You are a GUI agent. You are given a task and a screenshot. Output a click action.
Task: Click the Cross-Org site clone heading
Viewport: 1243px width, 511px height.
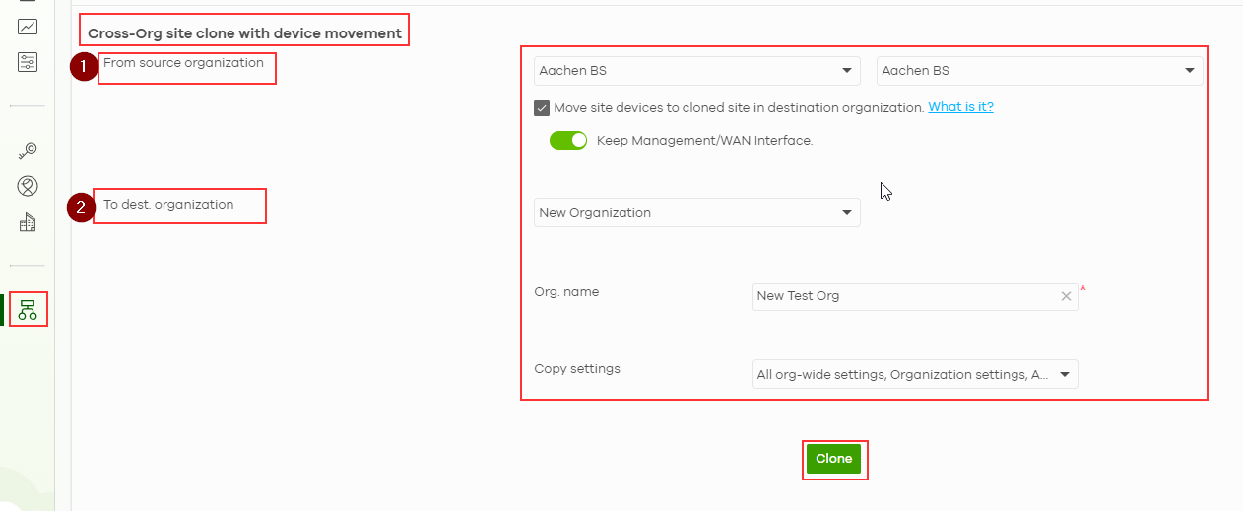point(244,33)
